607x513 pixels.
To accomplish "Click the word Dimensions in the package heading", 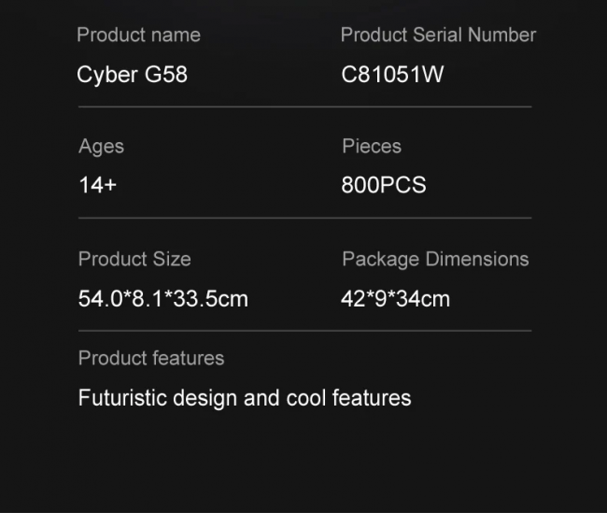I will coord(477,259).
